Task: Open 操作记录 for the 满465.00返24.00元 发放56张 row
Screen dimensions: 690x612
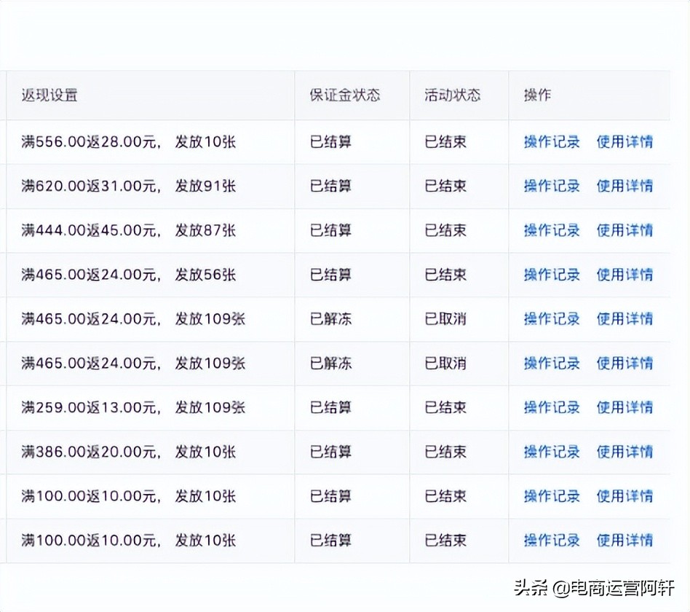Action: tap(551, 275)
